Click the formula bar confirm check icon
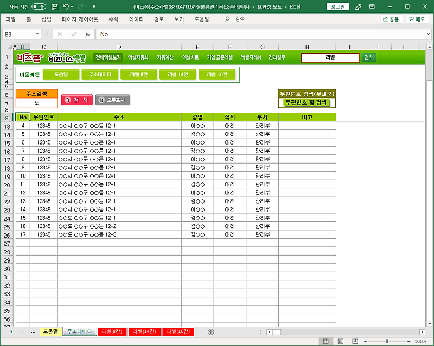434x346 pixels. coord(74,34)
